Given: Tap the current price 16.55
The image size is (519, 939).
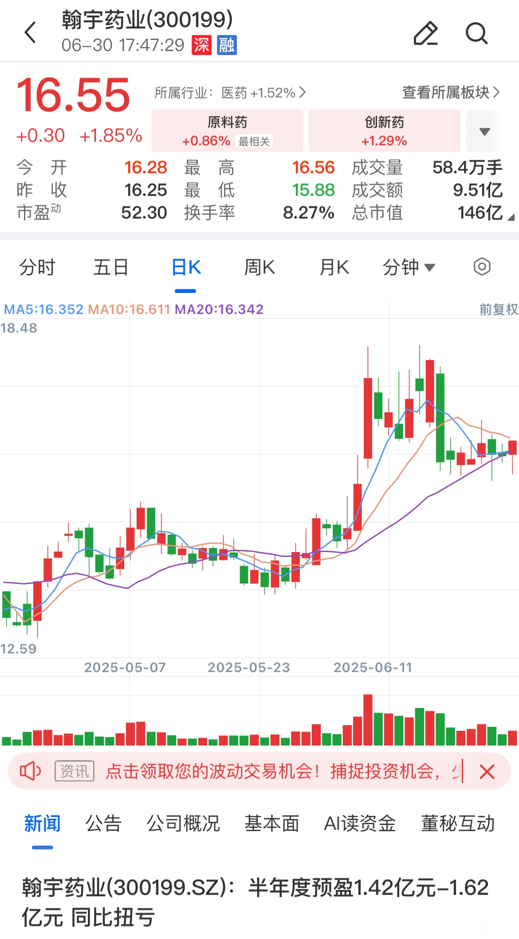Looking at the screenshot, I should click(73, 95).
